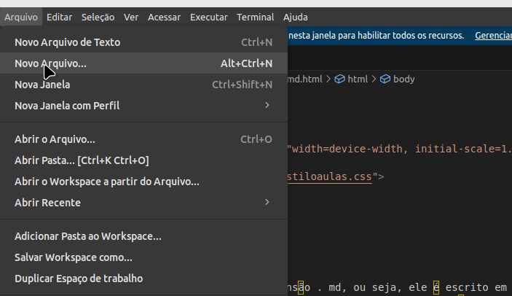Open the stiloaulas.css link in editor
The image size is (512, 296).
(330, 176)
